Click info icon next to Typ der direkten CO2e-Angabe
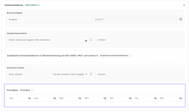Image resolution: width=189 pixels, height=112 pixels. (91, 74)
